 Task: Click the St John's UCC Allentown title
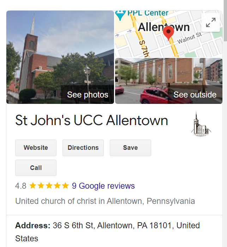tap(92, 120)
